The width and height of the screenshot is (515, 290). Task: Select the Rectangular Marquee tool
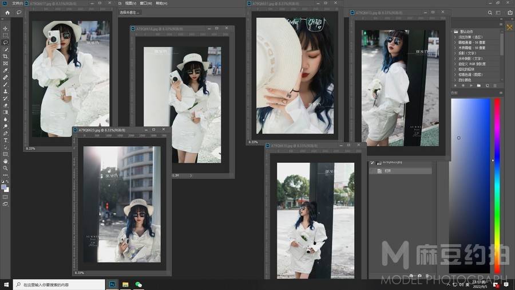click(x=5, y=36)
